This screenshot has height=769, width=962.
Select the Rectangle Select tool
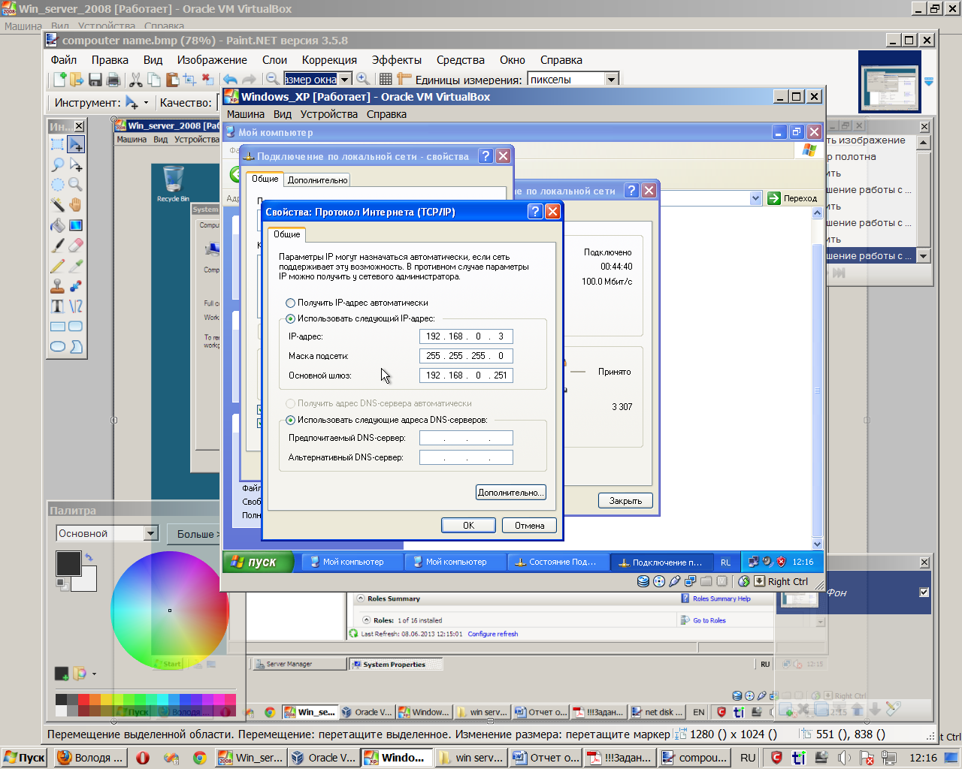(57, 144)
